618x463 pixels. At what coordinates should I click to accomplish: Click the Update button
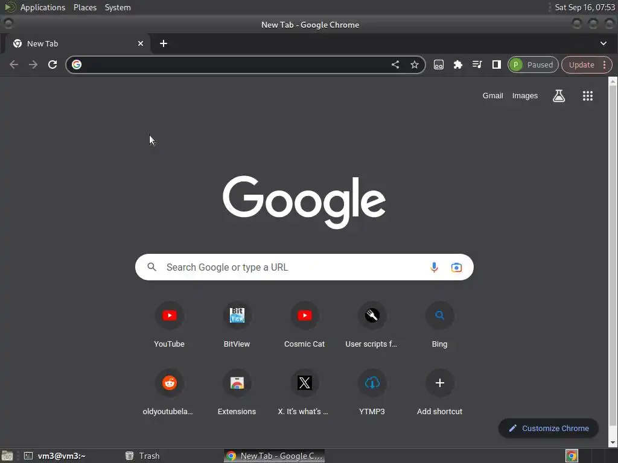click(581, 65)
